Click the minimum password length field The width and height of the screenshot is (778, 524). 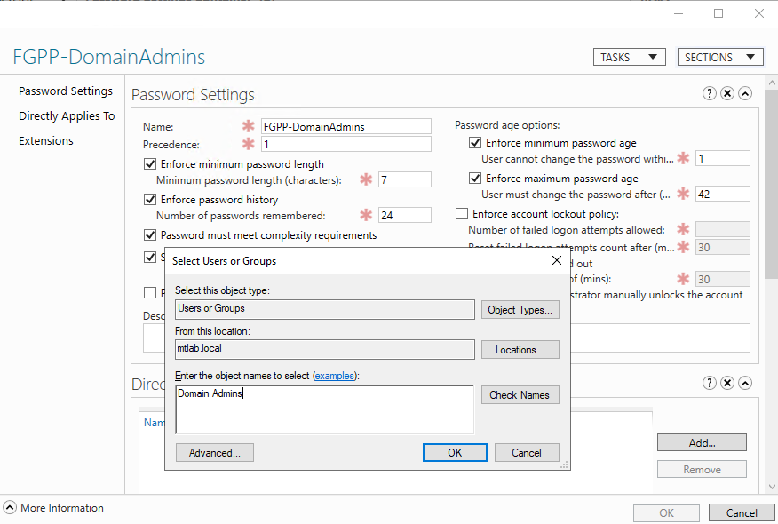(404, 179)
